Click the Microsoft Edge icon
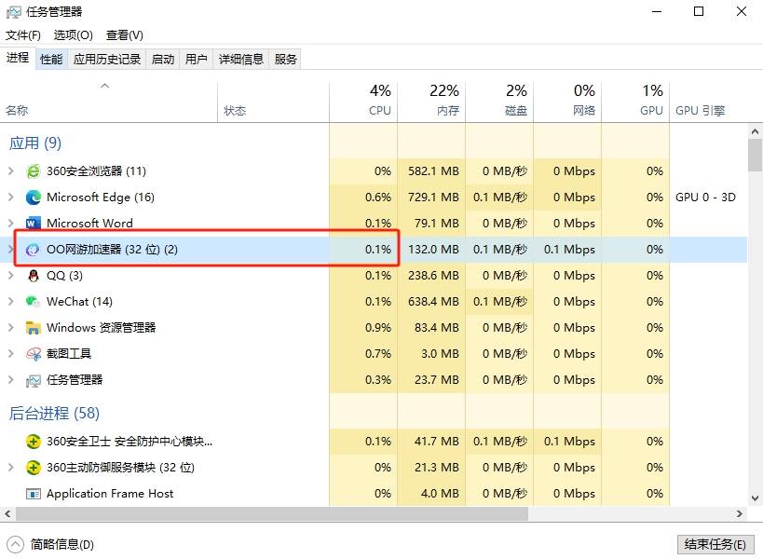763x559 pixels. (34, 197)
